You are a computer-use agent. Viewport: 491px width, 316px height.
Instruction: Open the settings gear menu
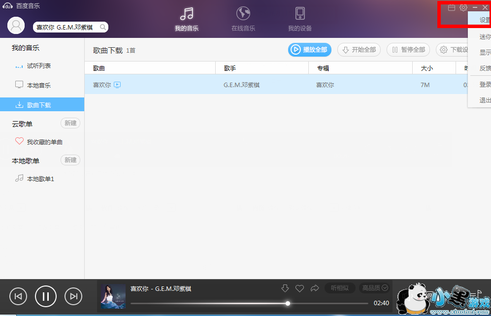[x=463, y=7]
